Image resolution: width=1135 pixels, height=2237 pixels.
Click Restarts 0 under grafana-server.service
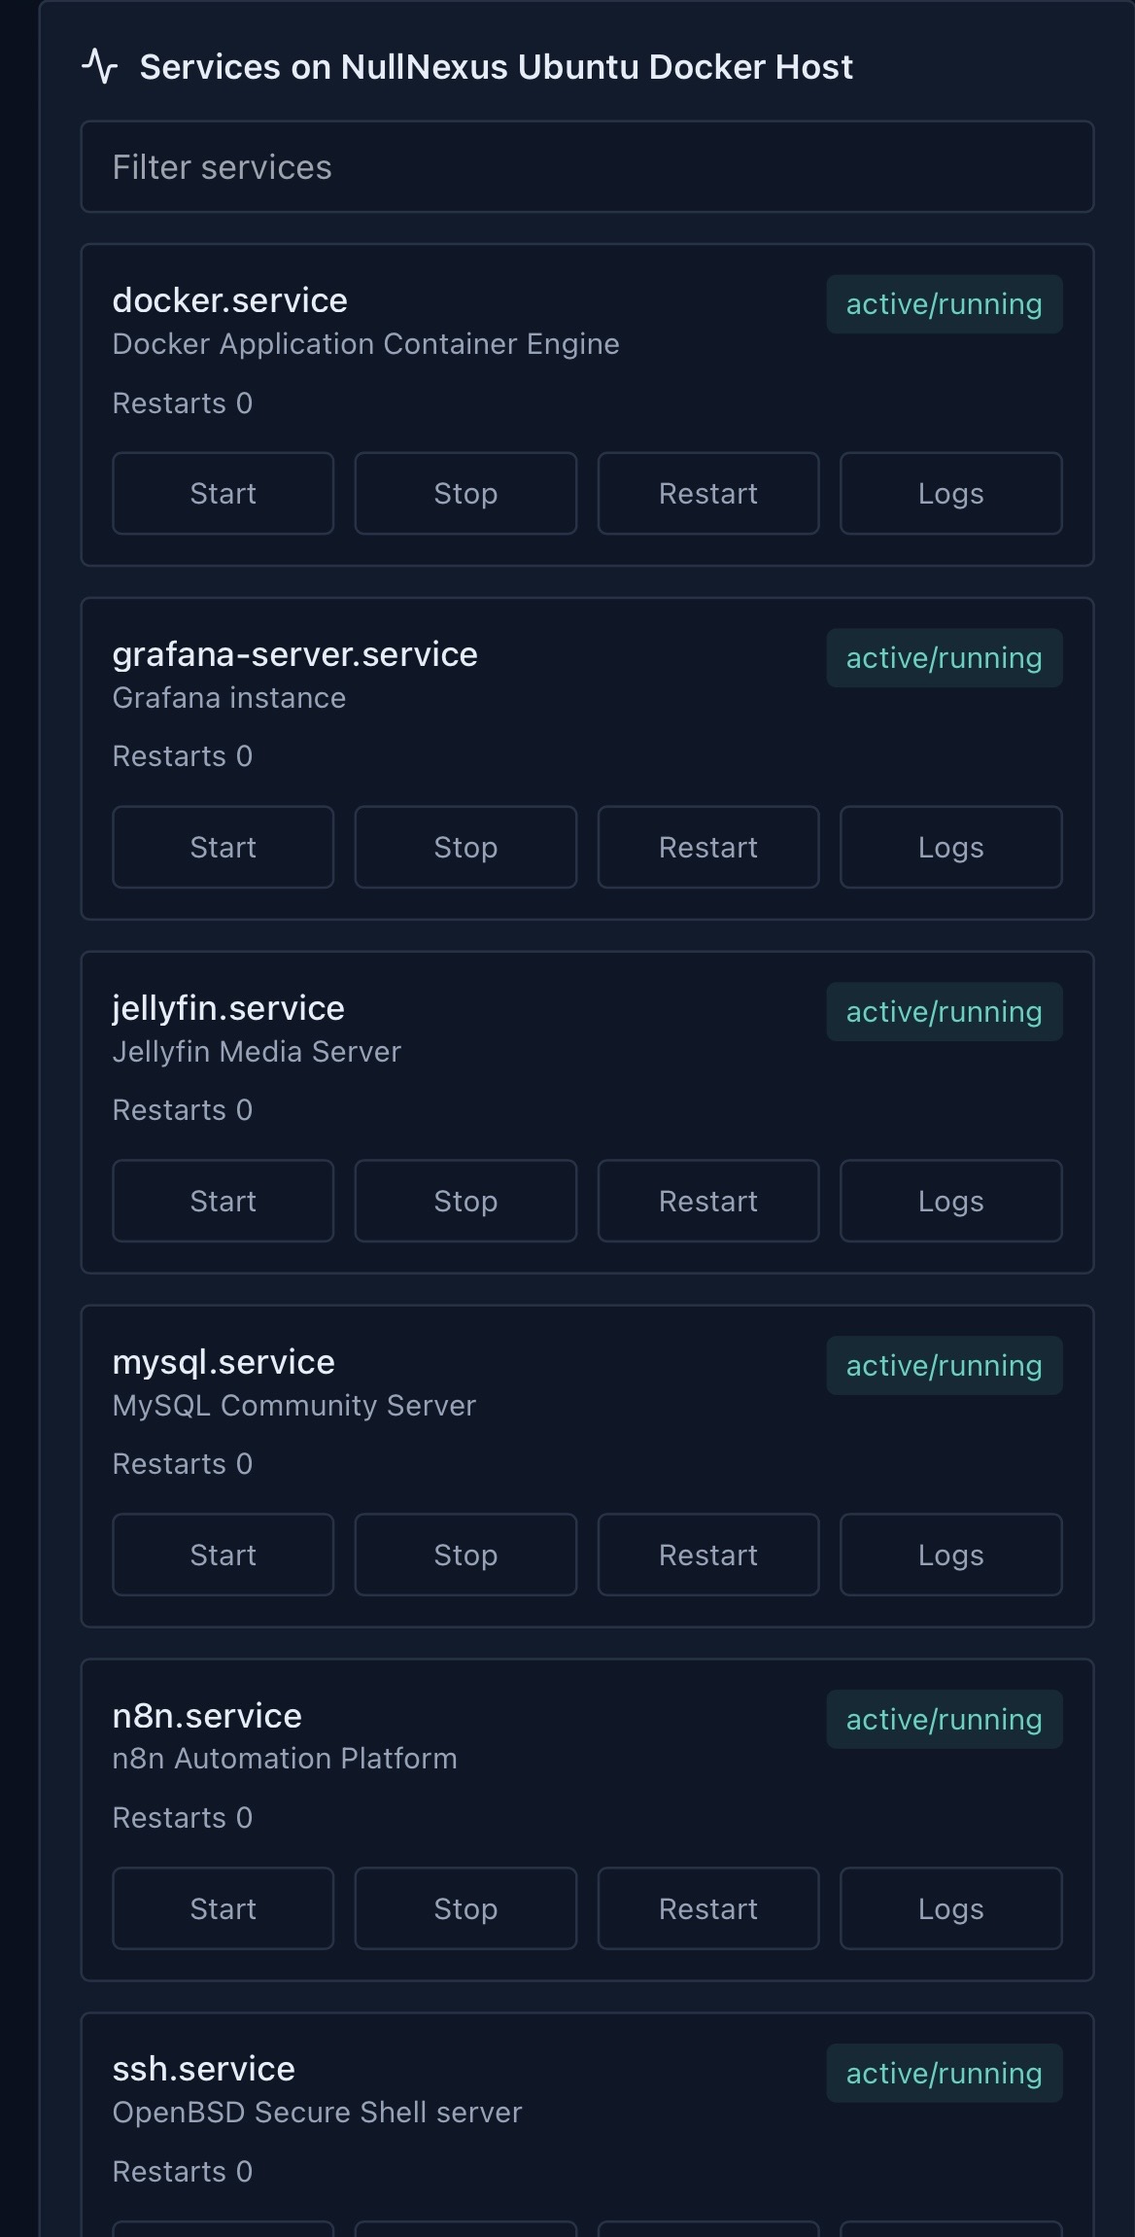(x=183, y=756)
